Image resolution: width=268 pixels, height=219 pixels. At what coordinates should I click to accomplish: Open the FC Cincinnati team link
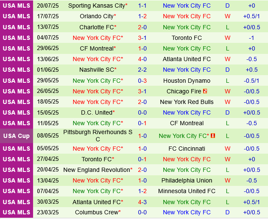point(187,149)
